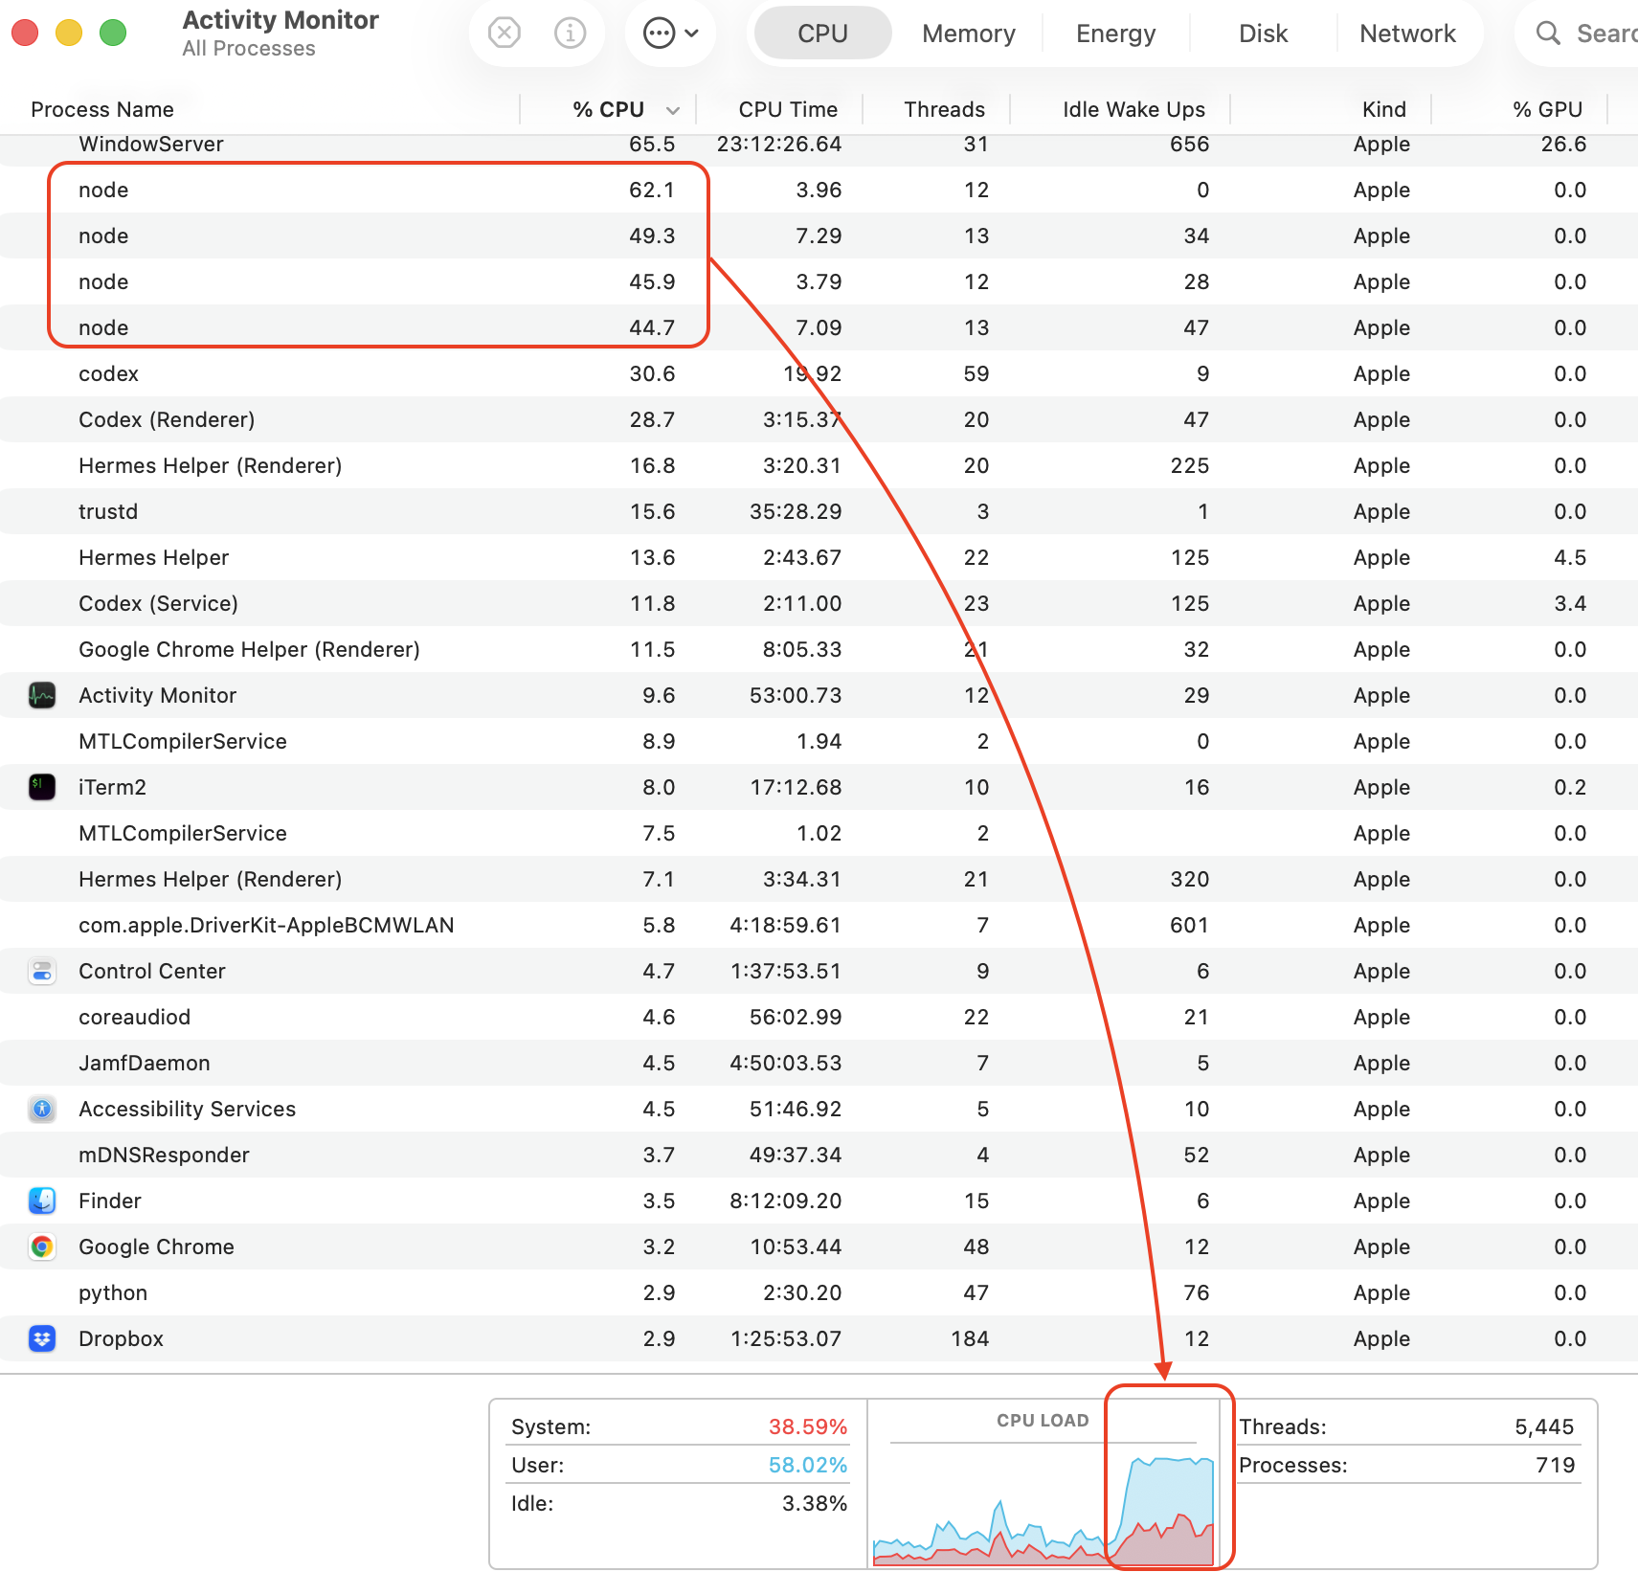Viewport: 1638px width, 1572px height.
Task: Select the Codex (Renderer) row
Action: point(819,419)
